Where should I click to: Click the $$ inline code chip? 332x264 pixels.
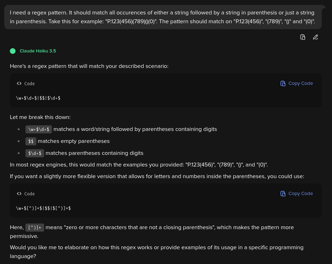(31, 141)
